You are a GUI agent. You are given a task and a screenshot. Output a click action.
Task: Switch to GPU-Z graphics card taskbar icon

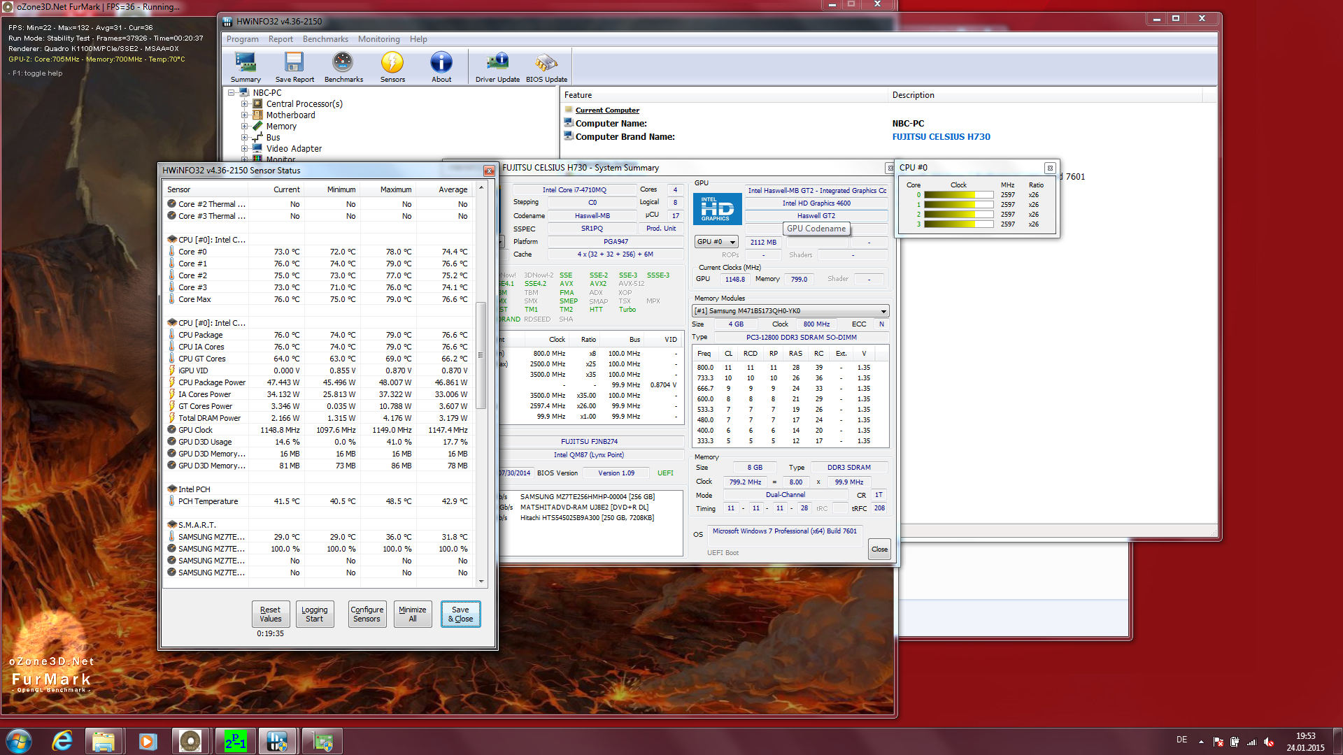pyautogui.click(x=322, y=741)
